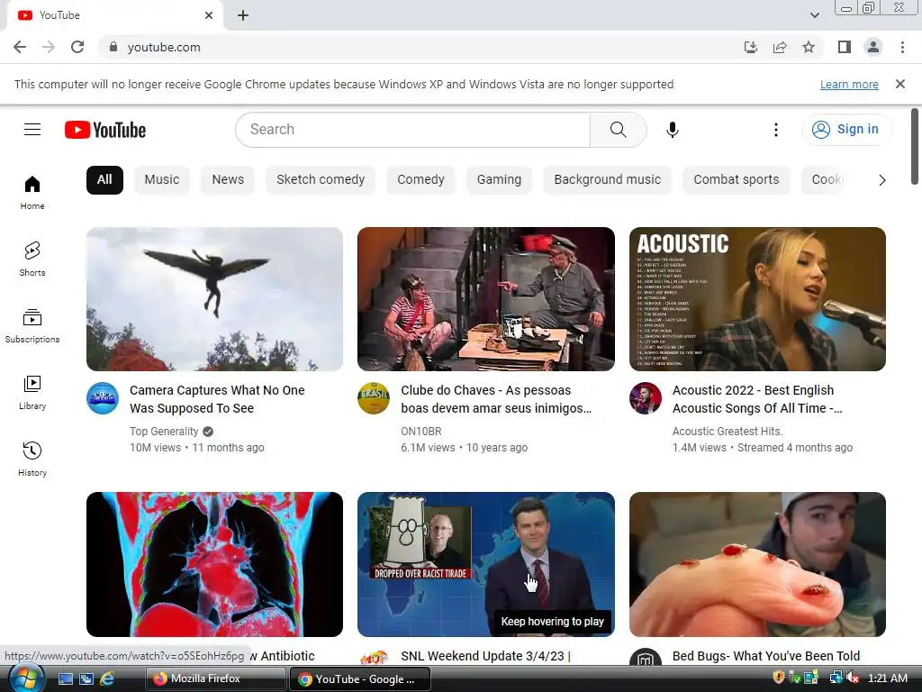Launch Internet Explorer from quick launch

[x=107, y=678]
